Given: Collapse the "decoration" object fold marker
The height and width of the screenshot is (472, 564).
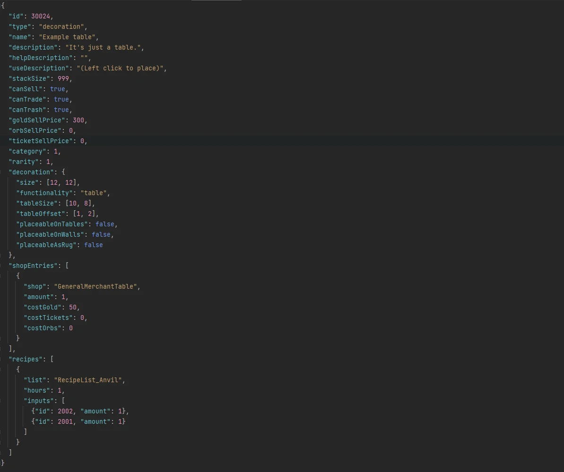Looking at the screenshot, I should click(x=0, y=172).
